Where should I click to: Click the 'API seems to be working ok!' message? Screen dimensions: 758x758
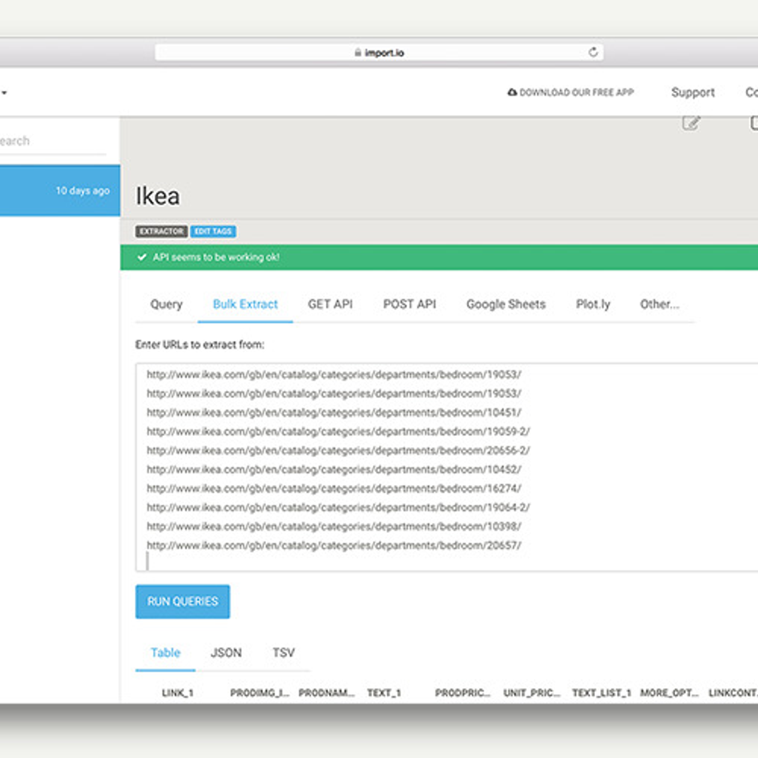216,257
